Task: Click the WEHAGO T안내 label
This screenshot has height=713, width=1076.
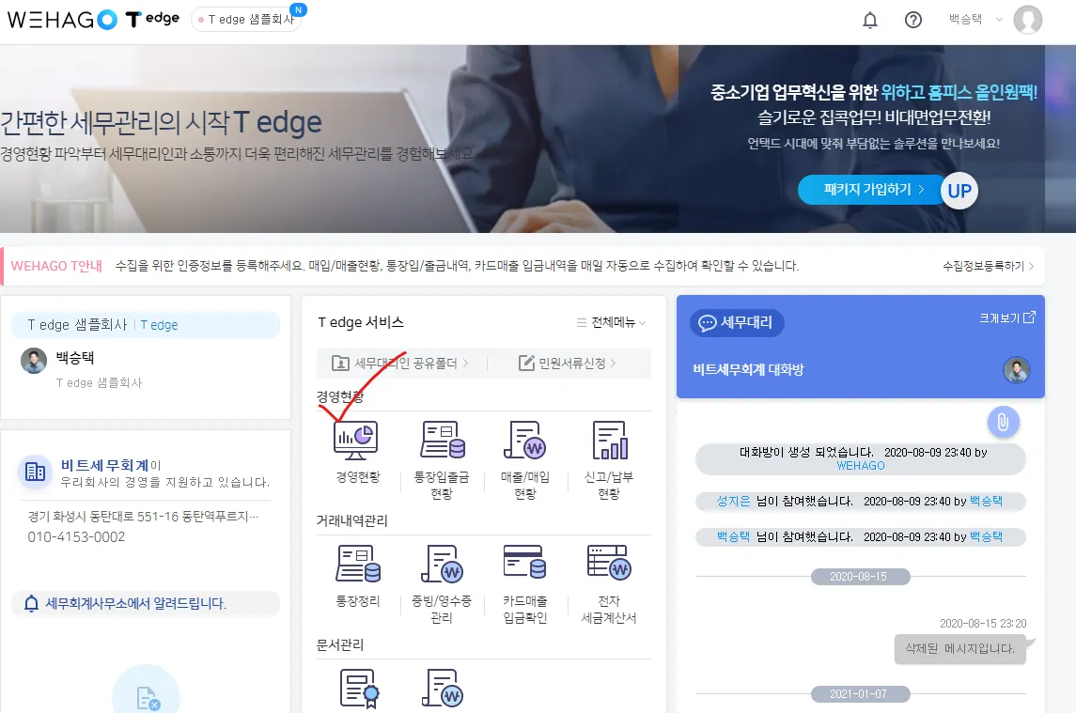Action: click(56, 266)
